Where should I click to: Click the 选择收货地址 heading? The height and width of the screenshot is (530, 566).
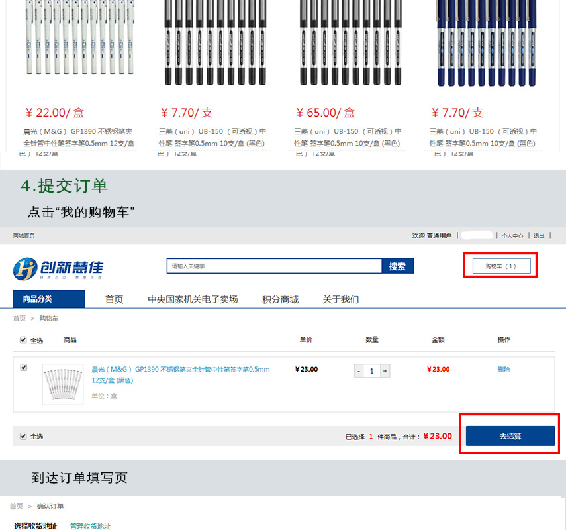pos(35,526)
